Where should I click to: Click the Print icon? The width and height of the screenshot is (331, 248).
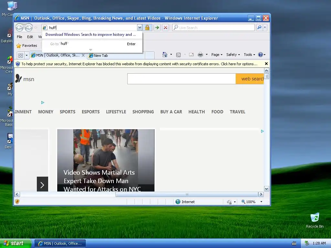click(200, 55)
